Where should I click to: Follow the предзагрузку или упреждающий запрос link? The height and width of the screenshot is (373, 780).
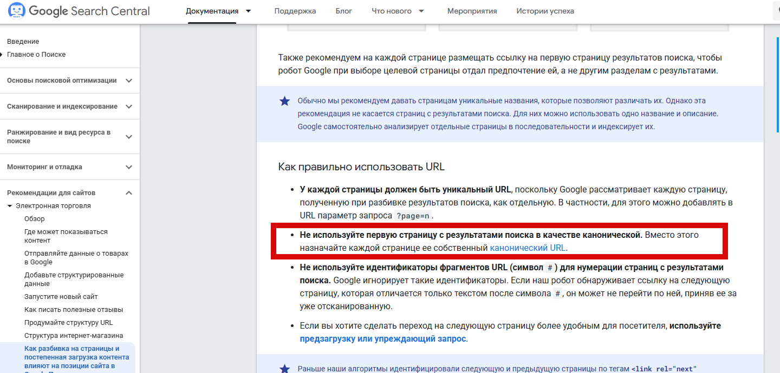(382, 339)
